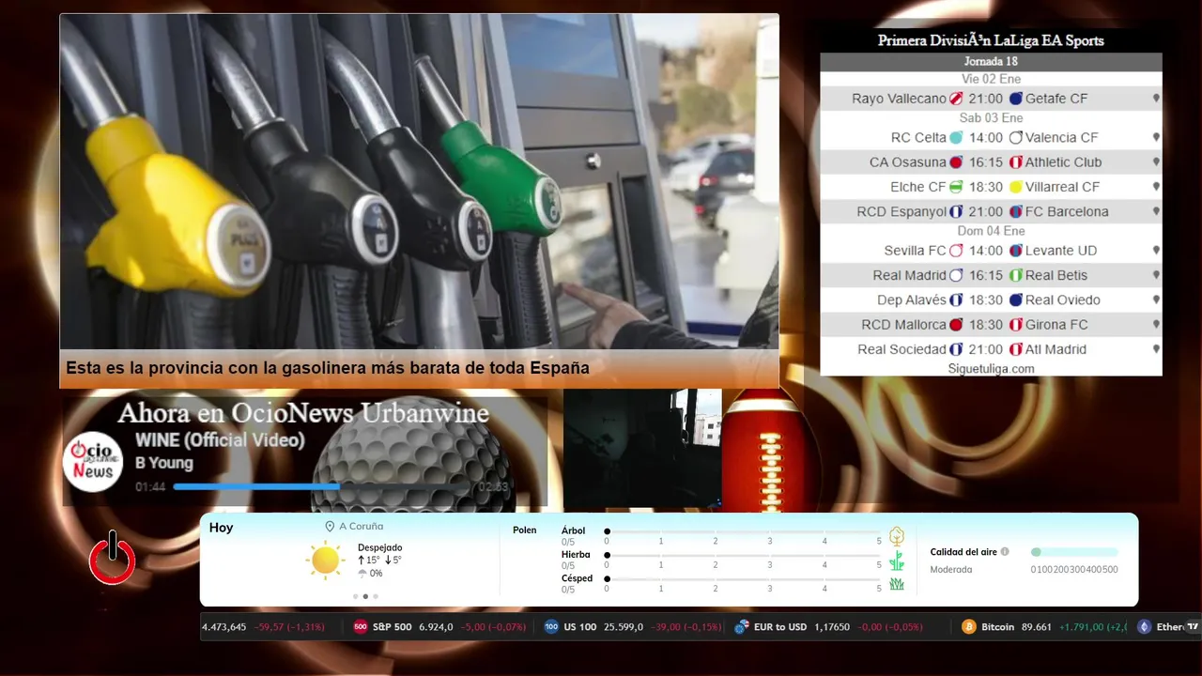Viewport: 1202px width, 676px height.
Task: Click the Levante UD crest
Action: 1016,251
